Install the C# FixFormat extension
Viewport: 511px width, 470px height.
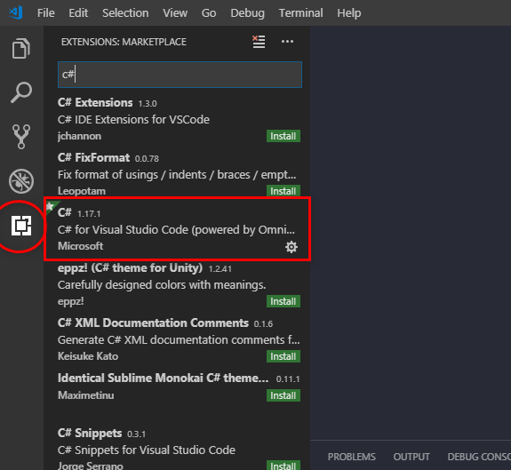point(283,191)
